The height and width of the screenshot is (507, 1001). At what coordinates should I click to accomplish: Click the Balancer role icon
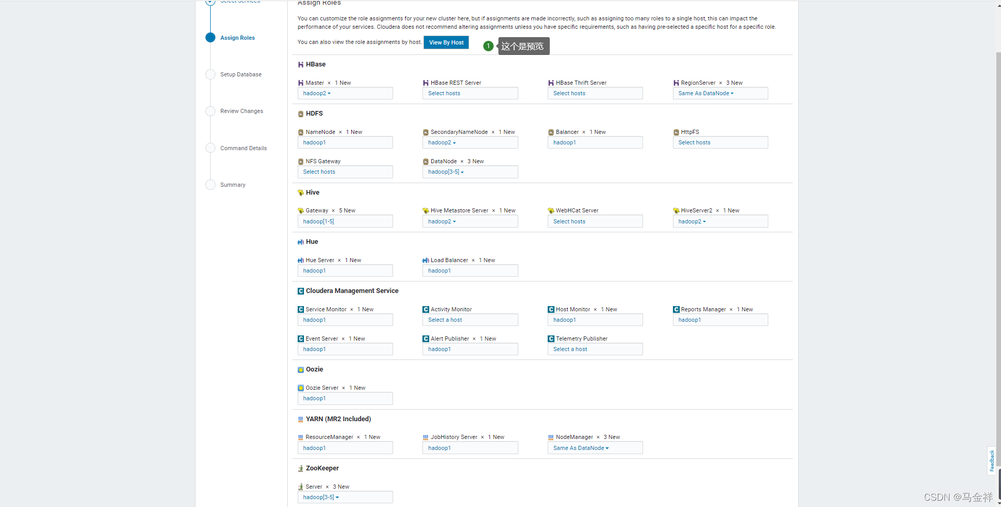(551, 132)
